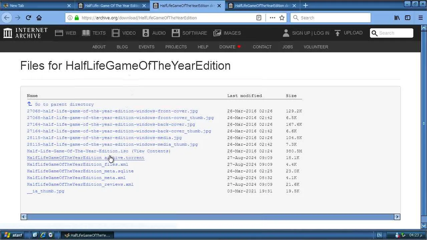Screen dimensions: 427x240
Task: Open HalfLifeGameOfTheYearEdition_reviews.xml link
Action: click(80, 184)
